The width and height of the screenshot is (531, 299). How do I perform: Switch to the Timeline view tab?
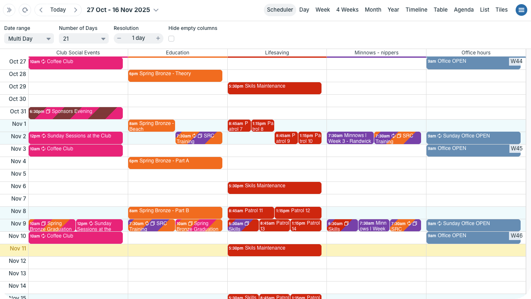(416, 10)
